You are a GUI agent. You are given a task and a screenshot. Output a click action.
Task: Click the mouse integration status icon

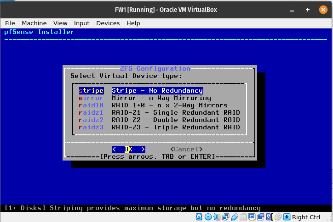(278, 217)
